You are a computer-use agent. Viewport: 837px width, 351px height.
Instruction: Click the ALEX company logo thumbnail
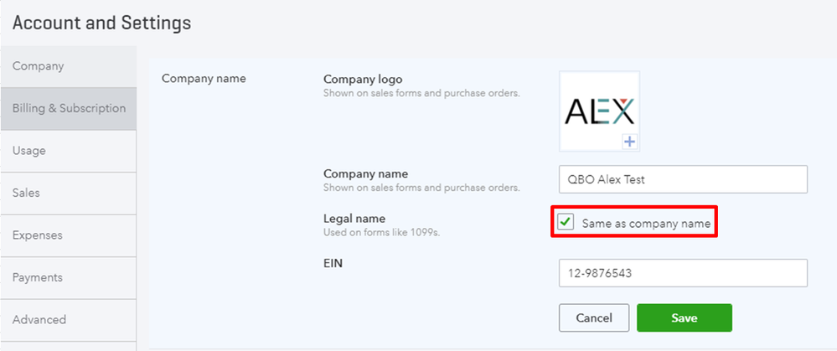(599, 111)
